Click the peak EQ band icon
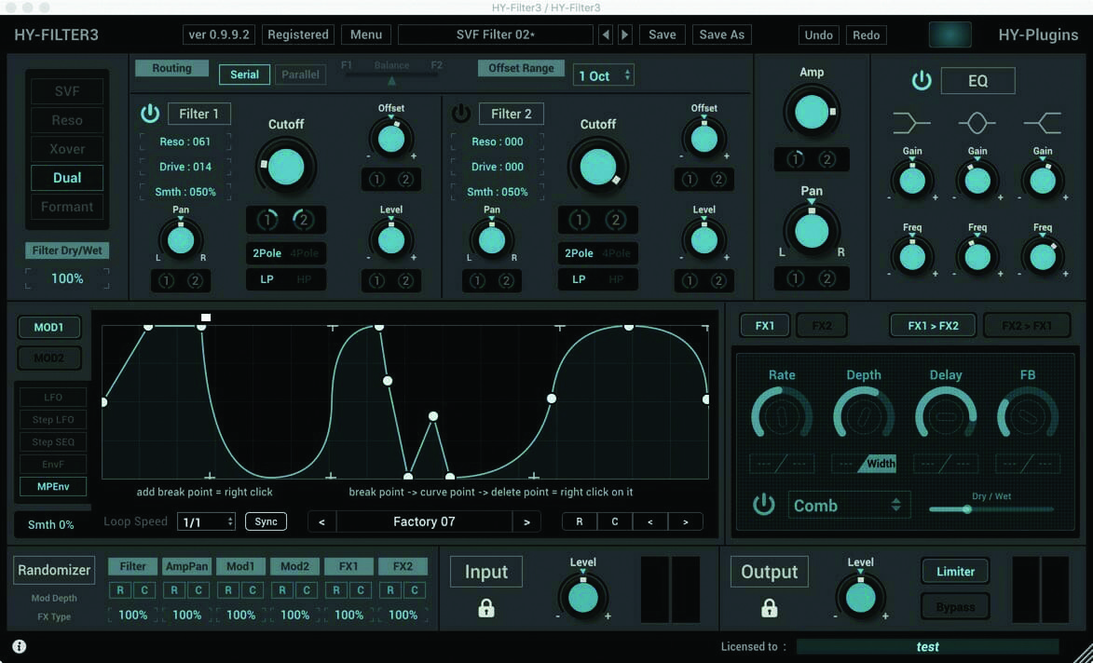 pyautogui.click(x=977, y=124)
